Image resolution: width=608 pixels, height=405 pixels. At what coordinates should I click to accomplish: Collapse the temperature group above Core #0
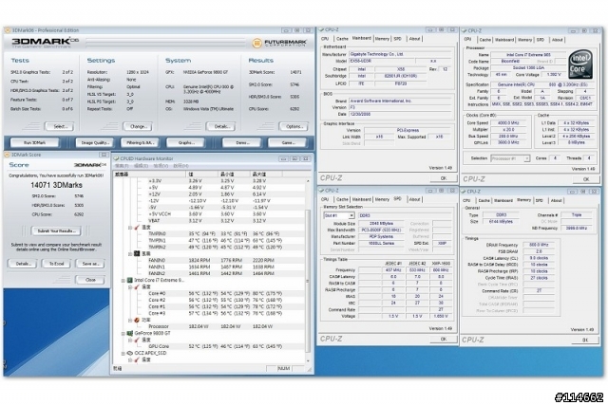130,286
